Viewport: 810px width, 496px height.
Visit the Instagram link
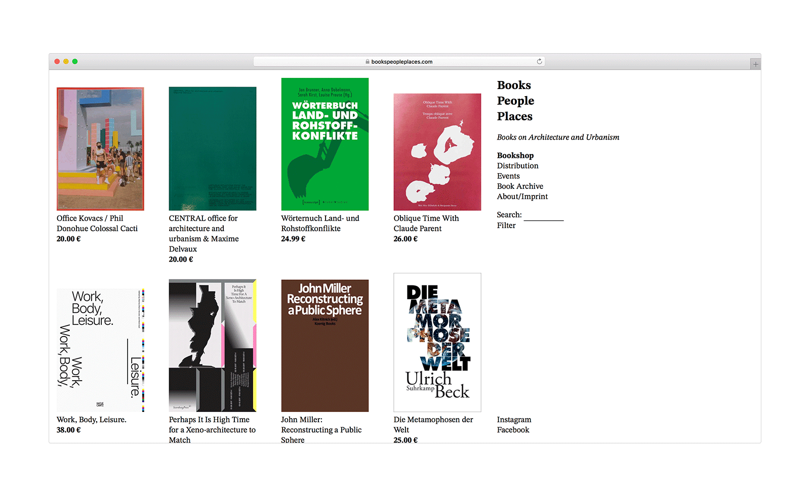tap(514, 420)
